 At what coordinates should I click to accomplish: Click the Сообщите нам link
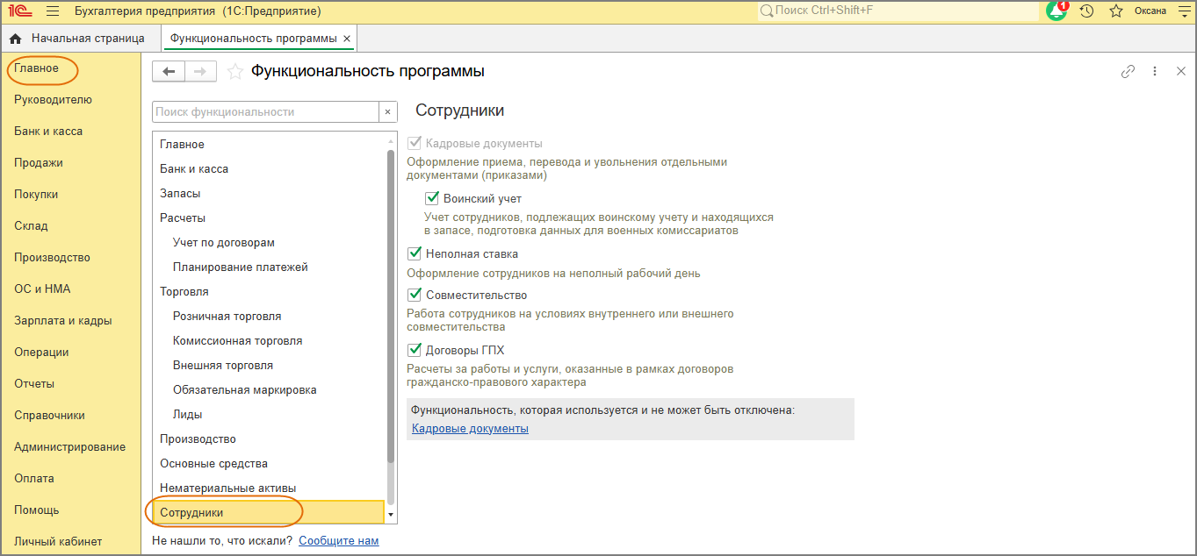(339, 540)
